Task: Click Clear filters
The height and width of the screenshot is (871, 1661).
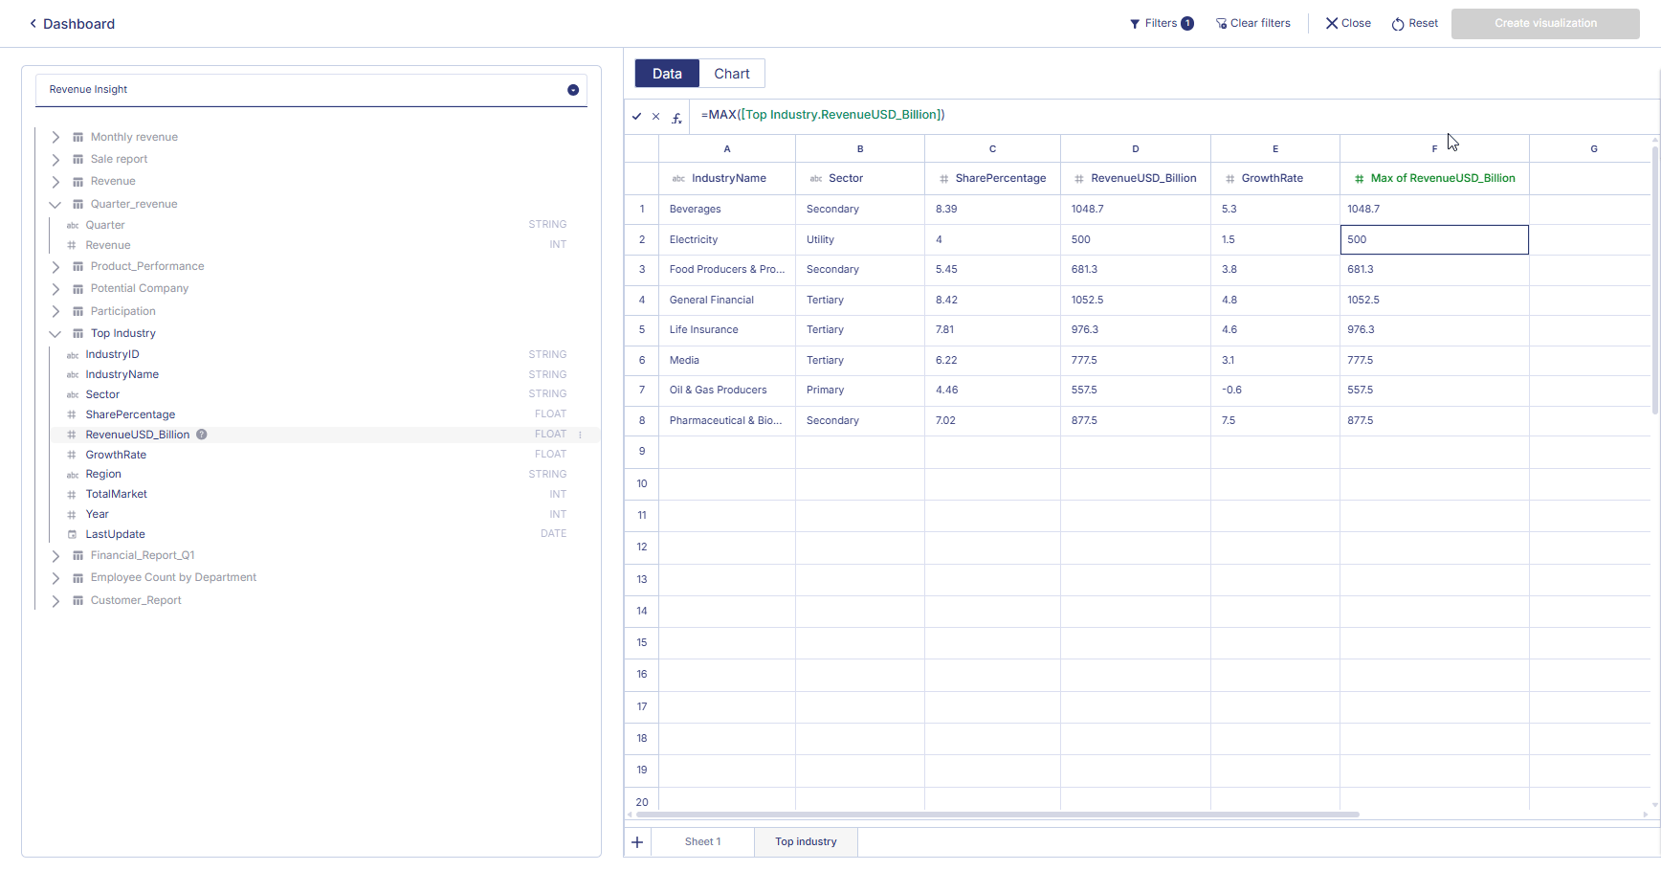Action: point(1252,24)
